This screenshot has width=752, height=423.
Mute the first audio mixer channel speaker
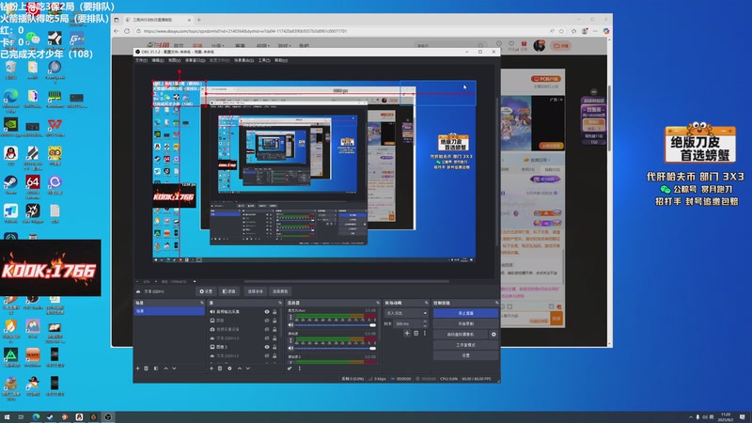tap(290, 324)
